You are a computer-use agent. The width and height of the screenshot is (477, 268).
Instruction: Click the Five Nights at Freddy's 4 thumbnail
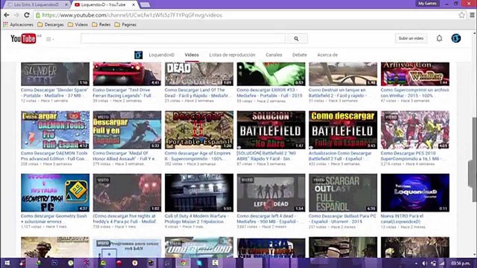(x=127, y=193)
